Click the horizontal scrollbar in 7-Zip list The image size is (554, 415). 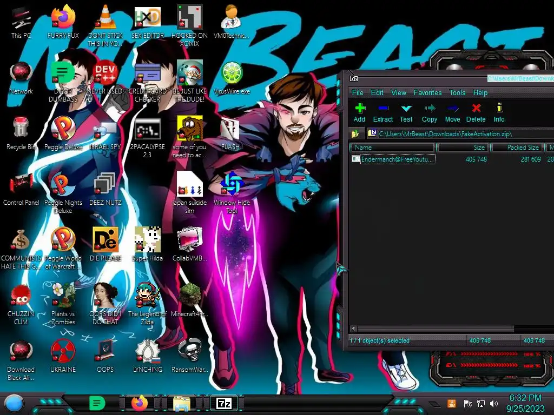[x=436, y=329]
